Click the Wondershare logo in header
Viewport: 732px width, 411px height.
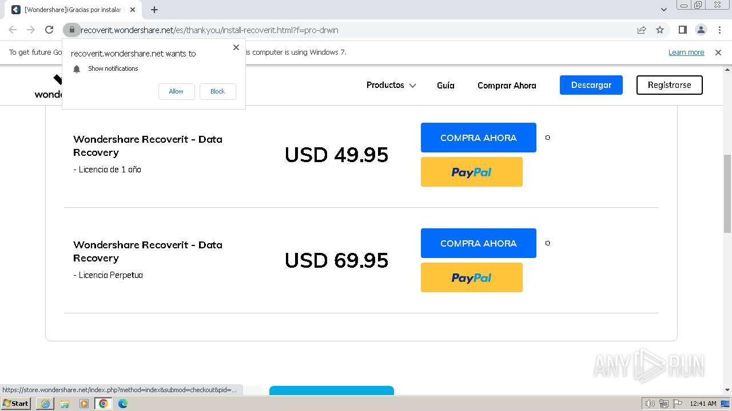48,86
